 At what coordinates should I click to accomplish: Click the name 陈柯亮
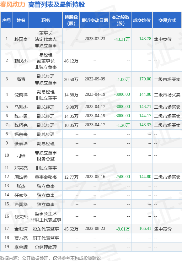[x=21, y=125]
